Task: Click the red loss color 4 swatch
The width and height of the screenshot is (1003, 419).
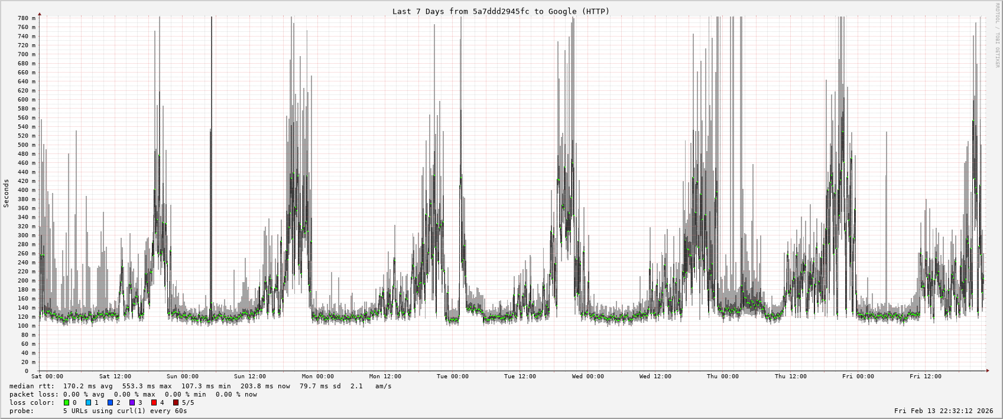Action: [x=154, y=403]
